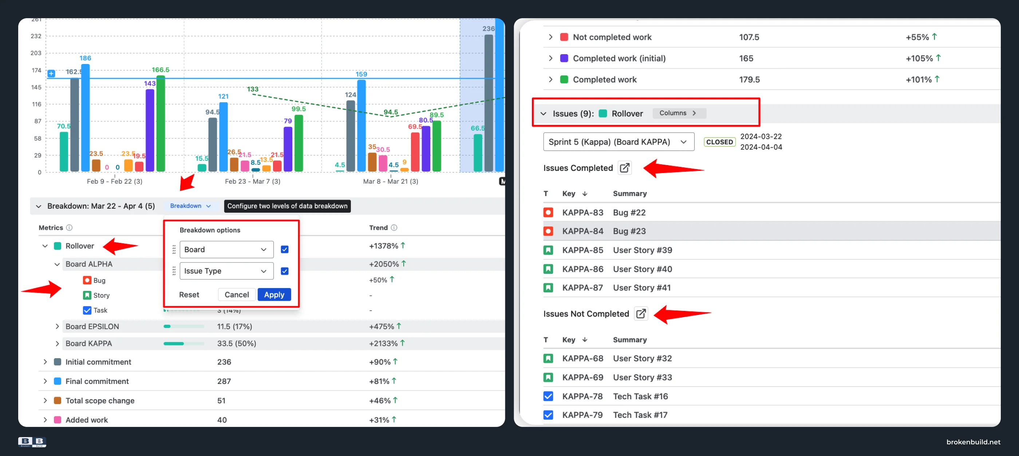The width and height of the screenshot is (1019, 456).
Task: Click the Broken Build logo
Action: tap(32, 442)
